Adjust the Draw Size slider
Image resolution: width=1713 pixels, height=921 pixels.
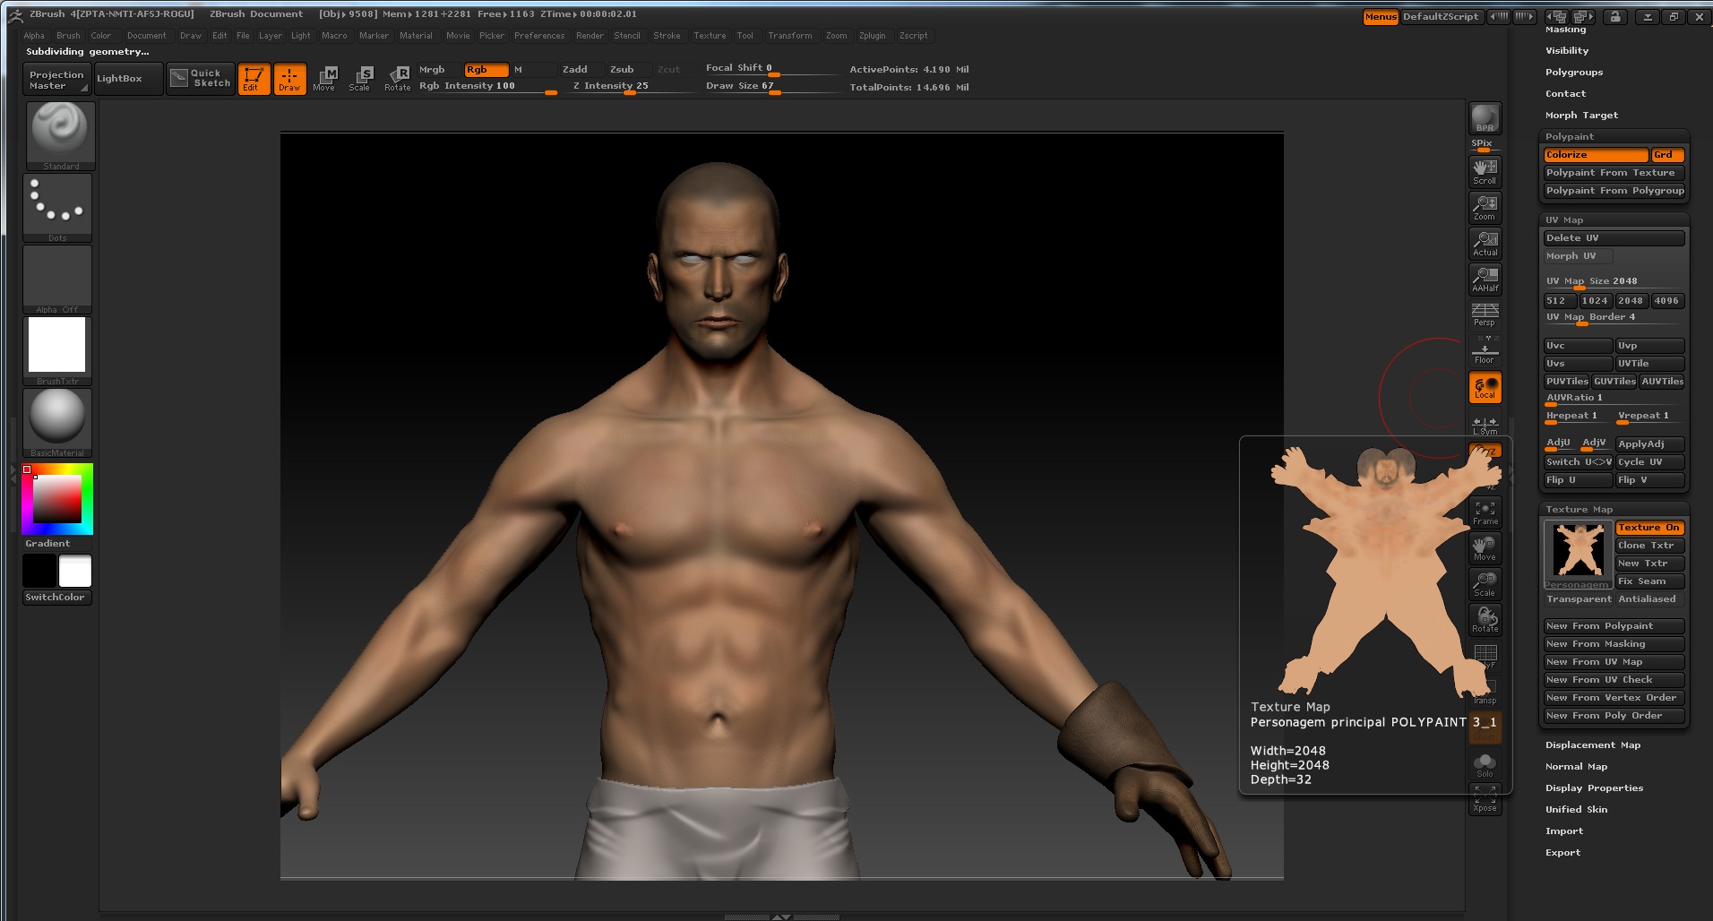tap(772, 86)
